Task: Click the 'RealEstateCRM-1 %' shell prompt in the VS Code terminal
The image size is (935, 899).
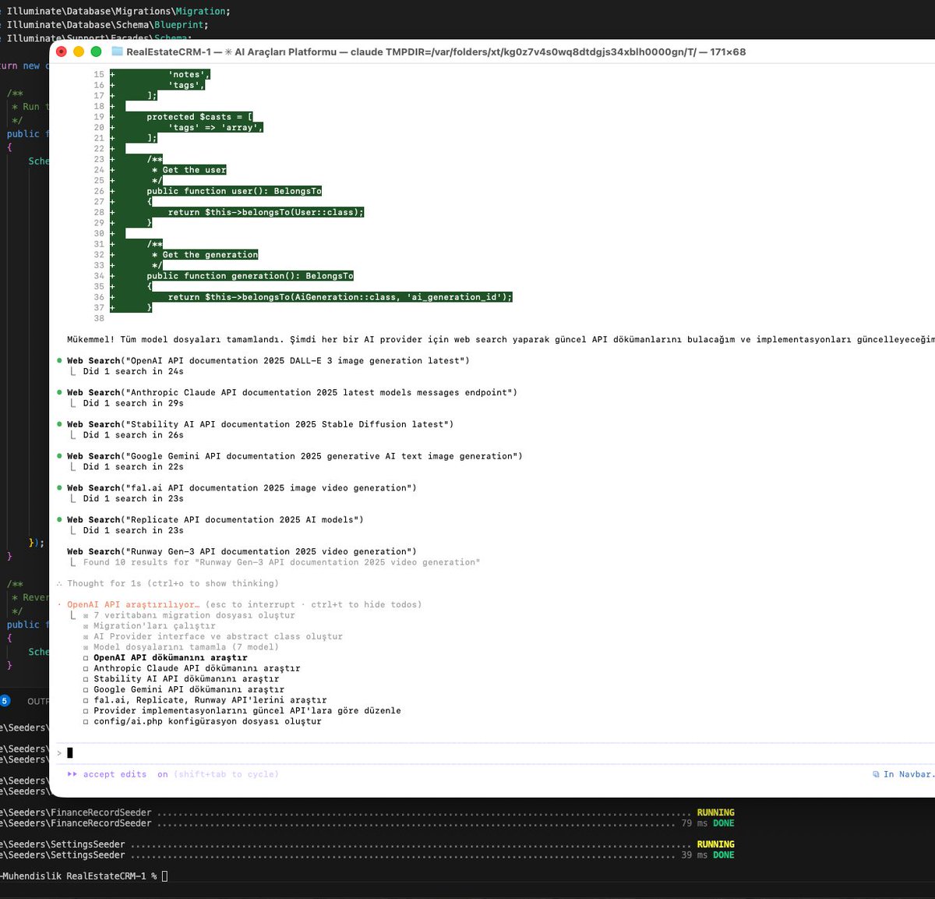Action: [x=111, y=876]
